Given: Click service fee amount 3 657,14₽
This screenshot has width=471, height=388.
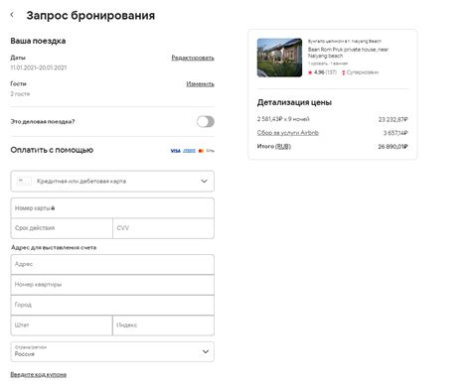Looking at the screenshot, I should (395, 133).
